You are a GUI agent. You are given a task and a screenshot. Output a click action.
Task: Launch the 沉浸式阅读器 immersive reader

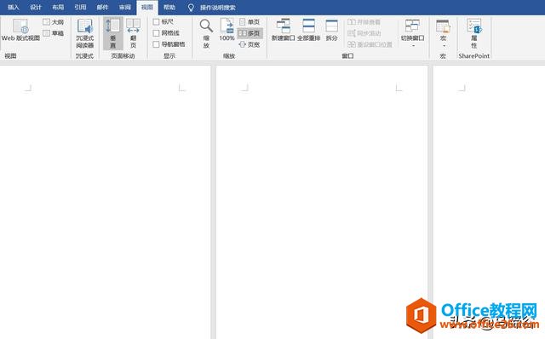[85, 33]
